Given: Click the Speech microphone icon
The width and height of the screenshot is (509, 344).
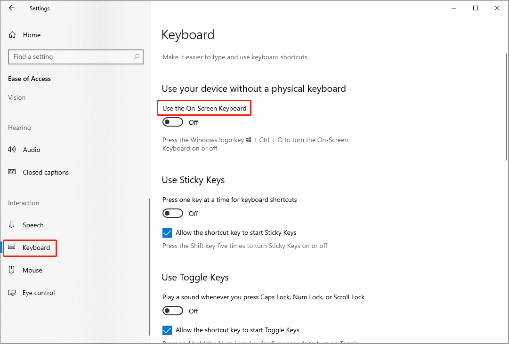Looking at the screenshot, I should coord(12,225).
